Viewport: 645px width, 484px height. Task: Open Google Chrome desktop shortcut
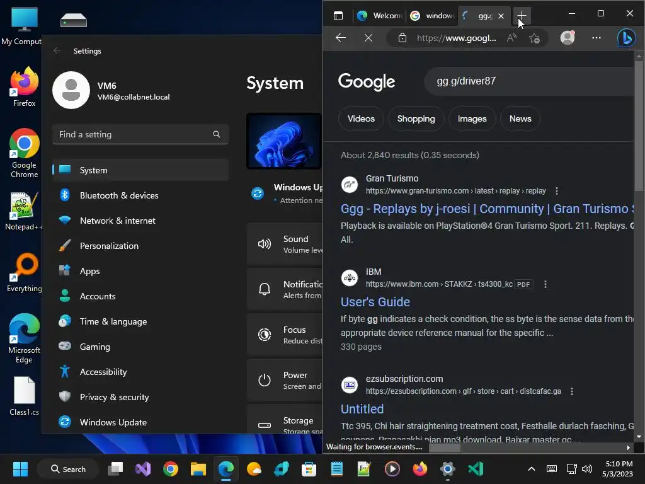(25, 153)
